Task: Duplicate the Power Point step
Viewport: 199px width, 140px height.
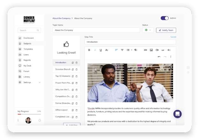Action: tap(73, 83)
